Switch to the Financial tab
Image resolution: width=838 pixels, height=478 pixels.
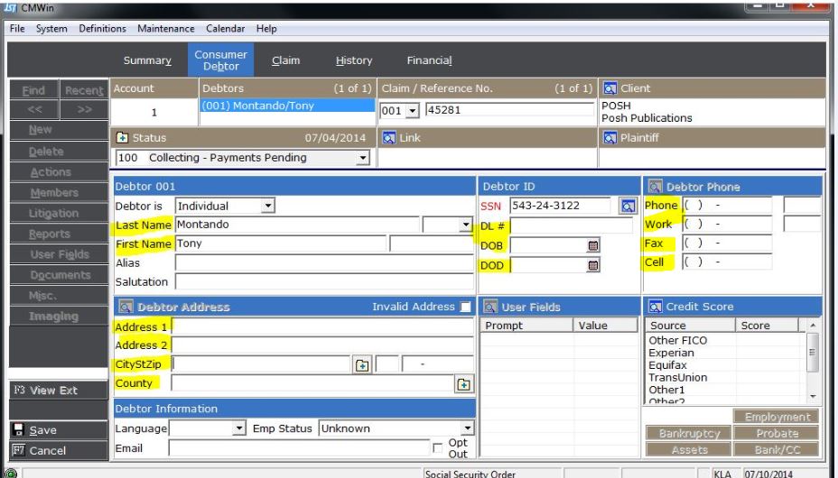(x=429, y=60)
